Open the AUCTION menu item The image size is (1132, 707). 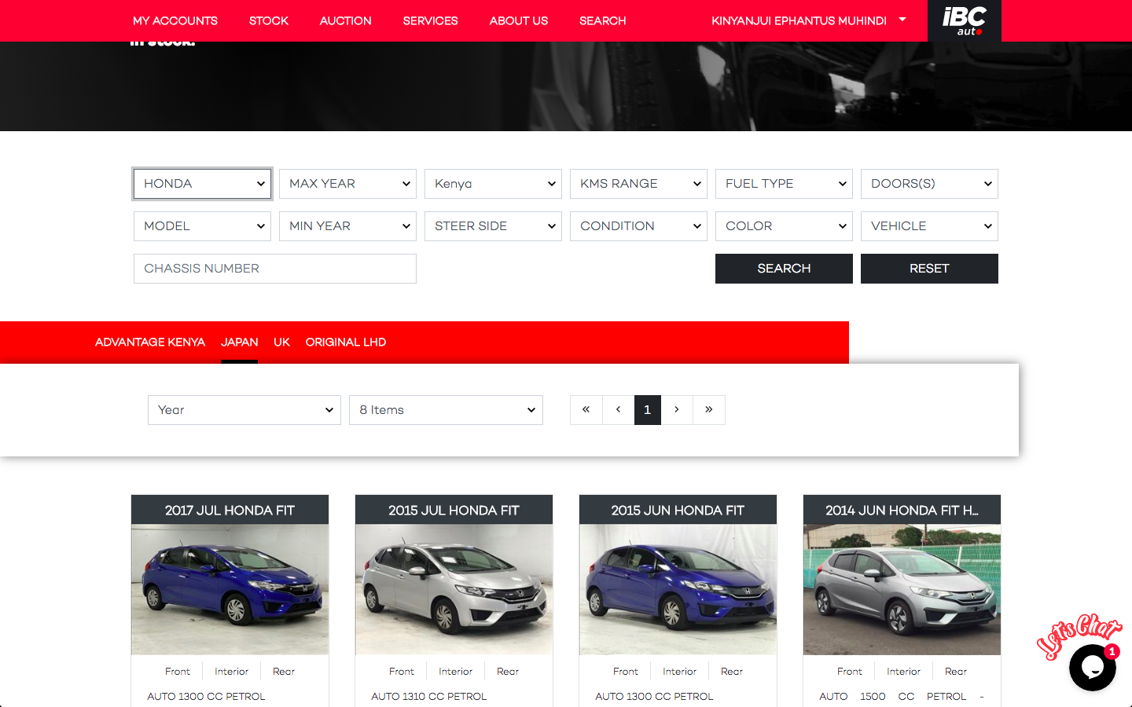click(345, 20)
